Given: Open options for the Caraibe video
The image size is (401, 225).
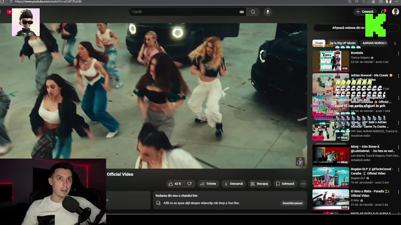Looking at the screenshot, I should point(398,170).
